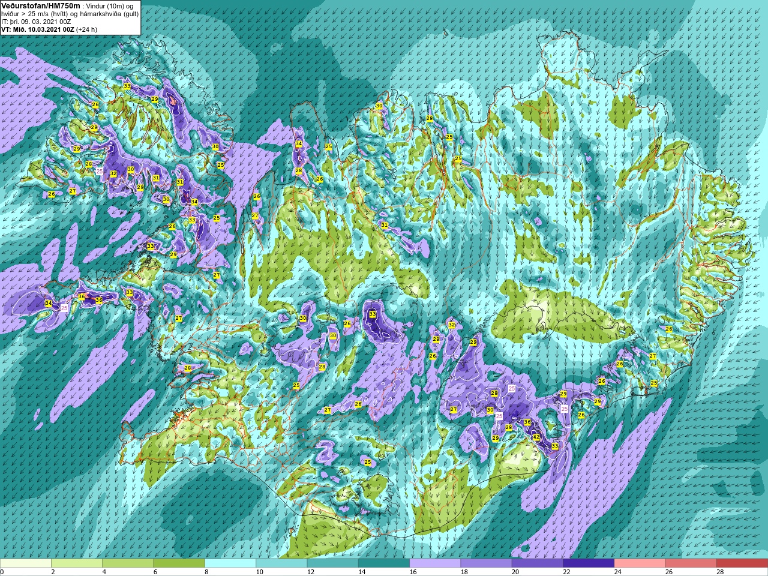Click the 18–20 m/s purple legend swatch
This screenshot has height=576, width=768.
click(486, 563)
